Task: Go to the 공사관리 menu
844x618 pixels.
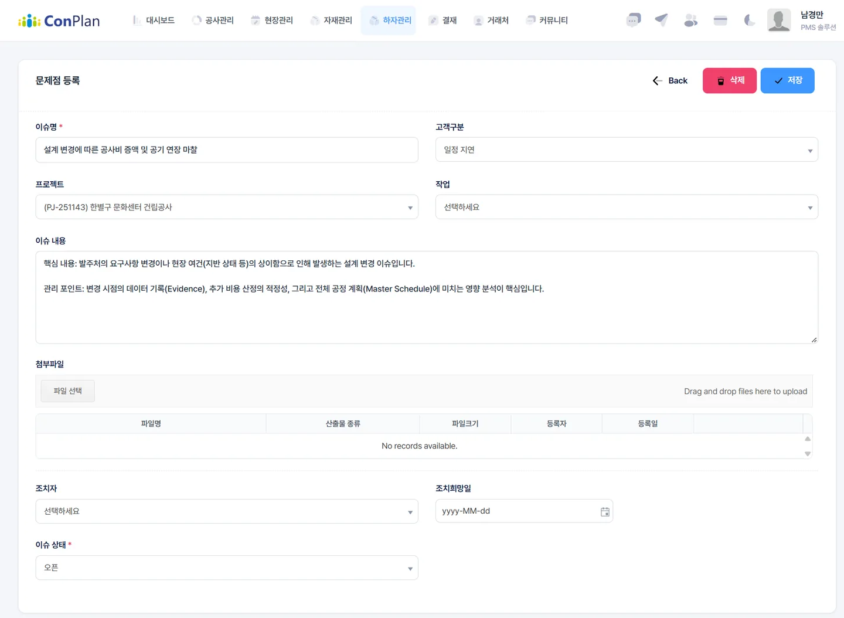Action: (213, 21)
